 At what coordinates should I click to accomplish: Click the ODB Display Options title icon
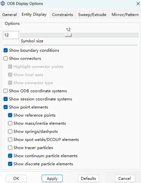tap(3, 3)
